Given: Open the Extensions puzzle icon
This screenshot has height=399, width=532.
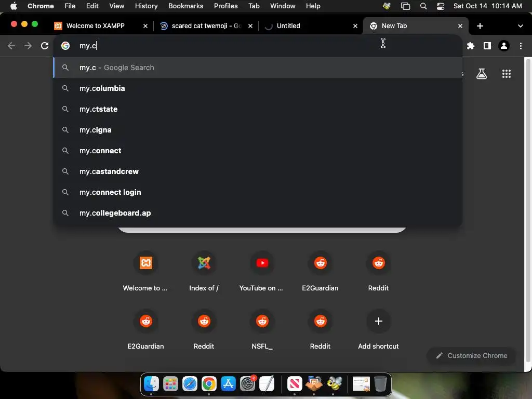Looking at the screenshot, I should point(471,46).
